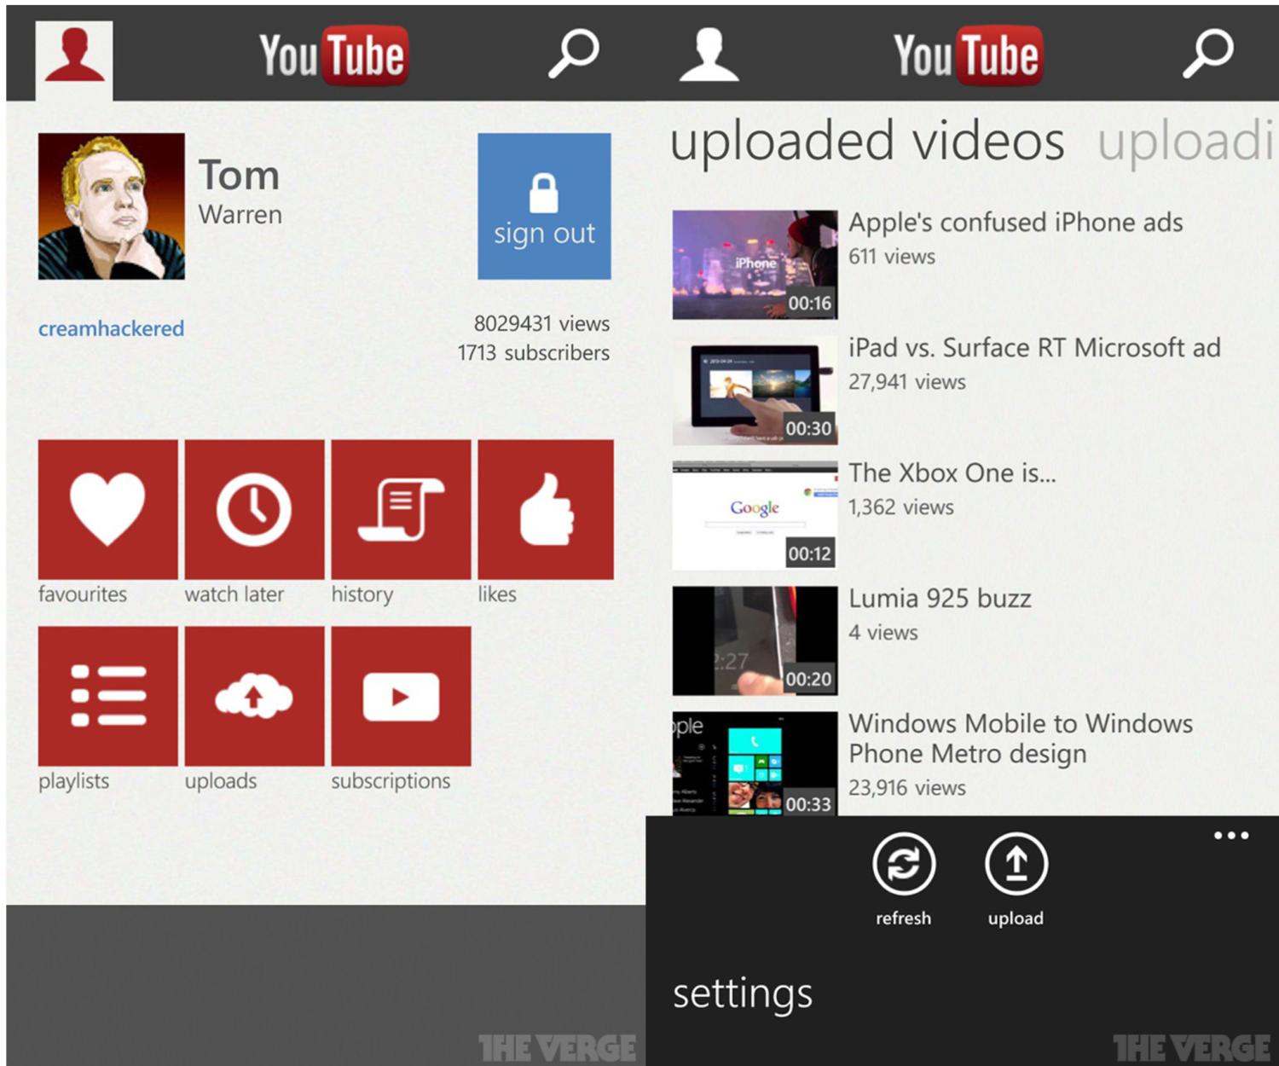Image resolution: width=1279 pixels, height=1066 pixels.
Task: Click the "Warren" surname text
Action: (x=240, y=215)
